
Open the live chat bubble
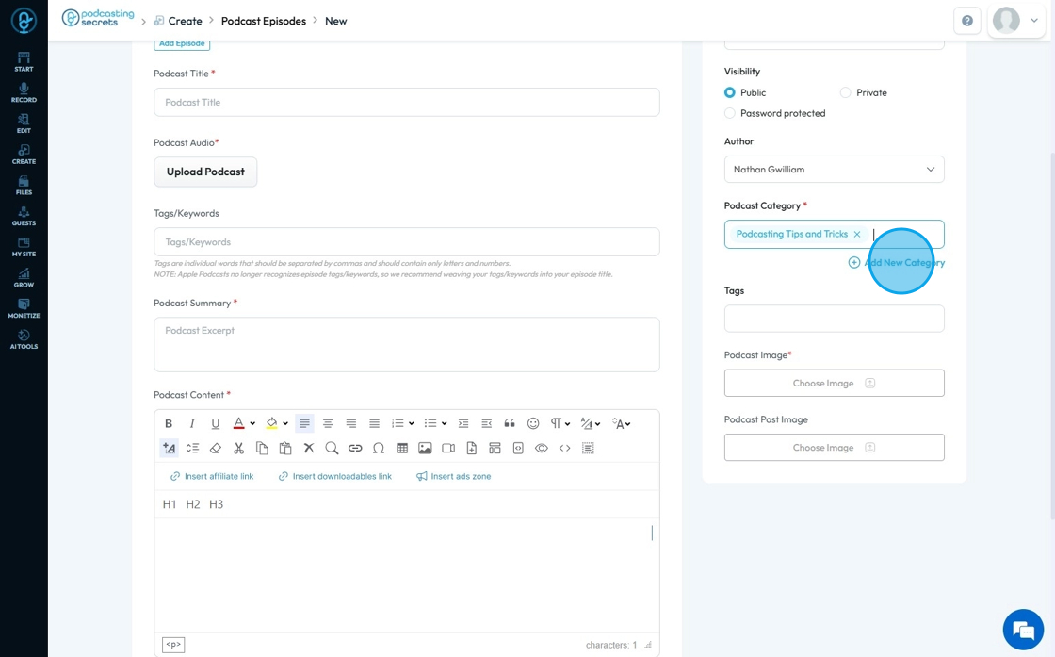tap(1023, 630)
